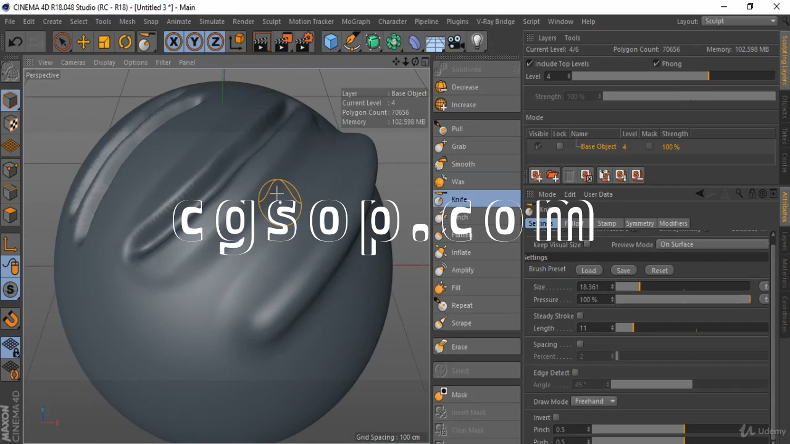The height and width of the screenshot is (444, 790).
Task: Open viewport Cameras menu
Action: coord(73,62)
